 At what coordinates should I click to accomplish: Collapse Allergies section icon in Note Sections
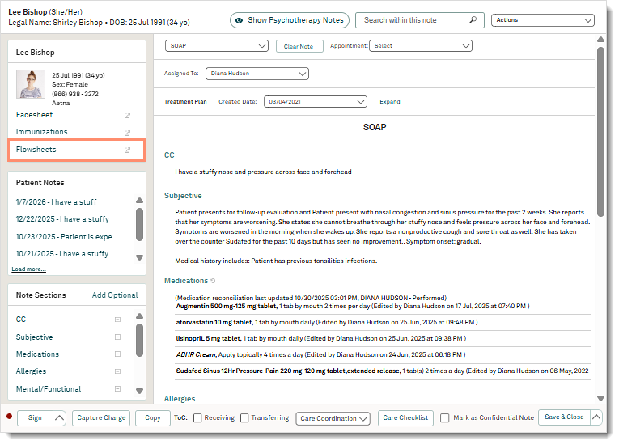coord(117,371)
